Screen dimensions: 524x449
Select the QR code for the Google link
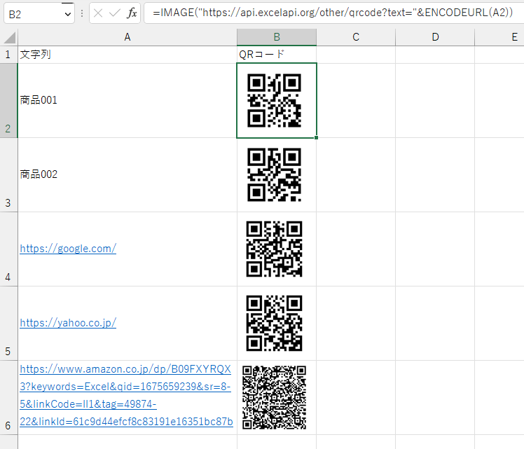coord(275,249)
